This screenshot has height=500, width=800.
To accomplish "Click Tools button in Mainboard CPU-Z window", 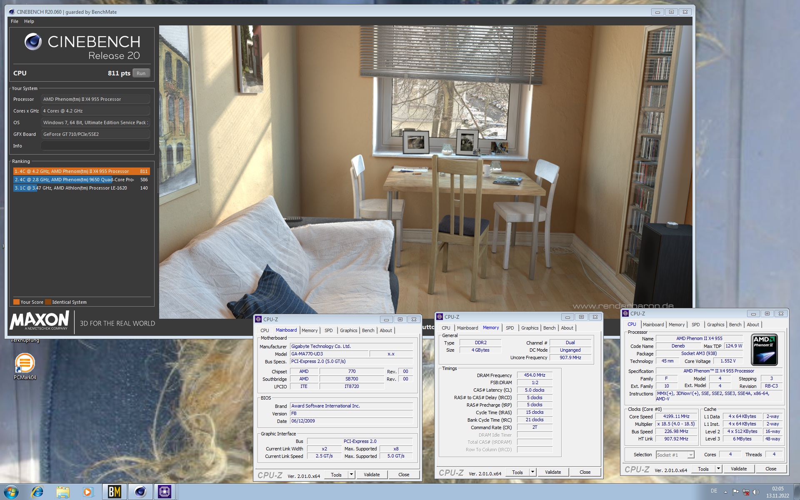I will click(336, 475).
